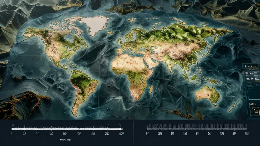The width and height of the screenshot is (260, 146).
Task: Click the blue link text in the side panel
Action: click(258, 84)
